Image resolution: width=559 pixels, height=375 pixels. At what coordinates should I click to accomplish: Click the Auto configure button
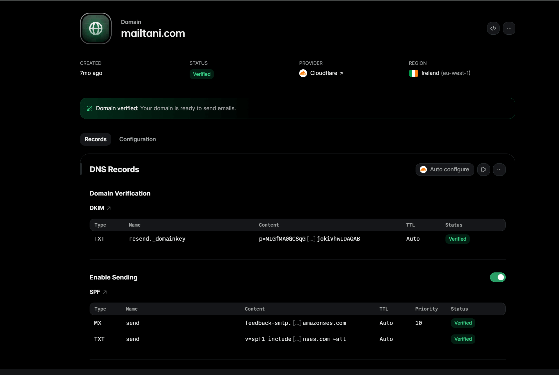[x=445, y=170]
